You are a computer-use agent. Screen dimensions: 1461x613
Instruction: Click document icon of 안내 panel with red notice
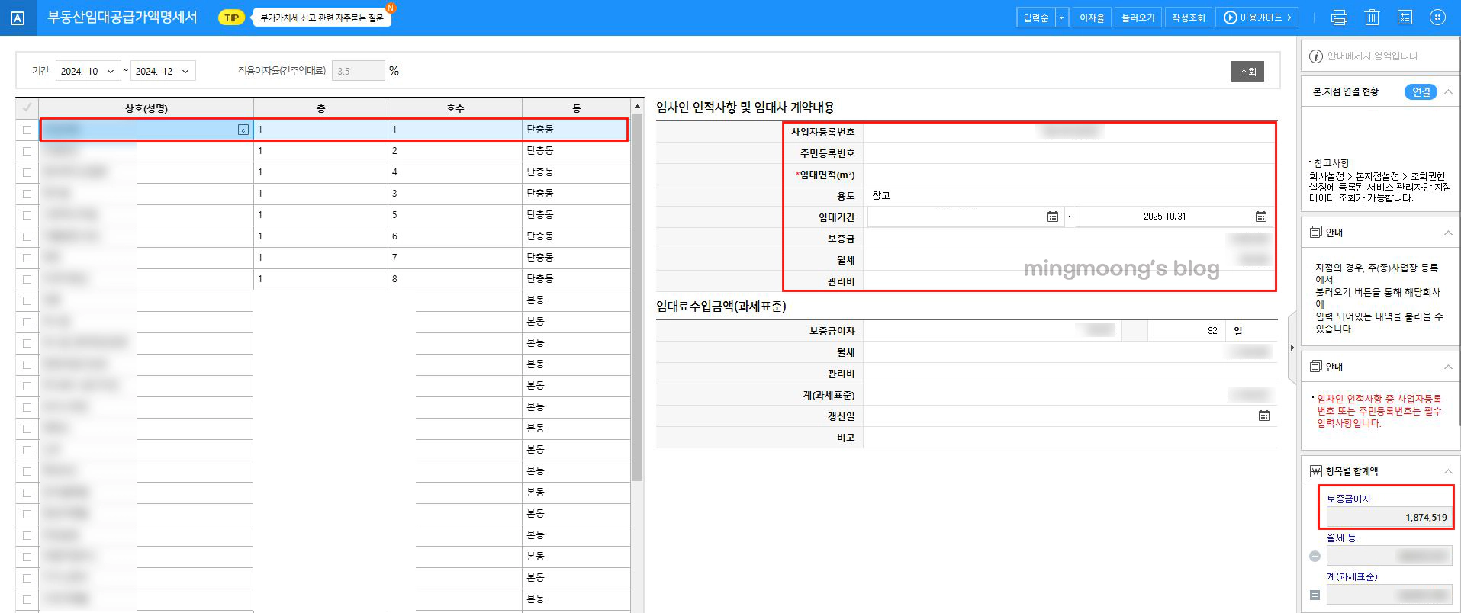click(1315, 367)
